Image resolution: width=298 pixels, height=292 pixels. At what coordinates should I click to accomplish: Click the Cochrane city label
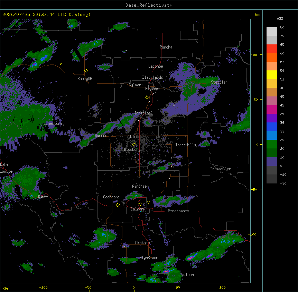click(x=111, y=197)
